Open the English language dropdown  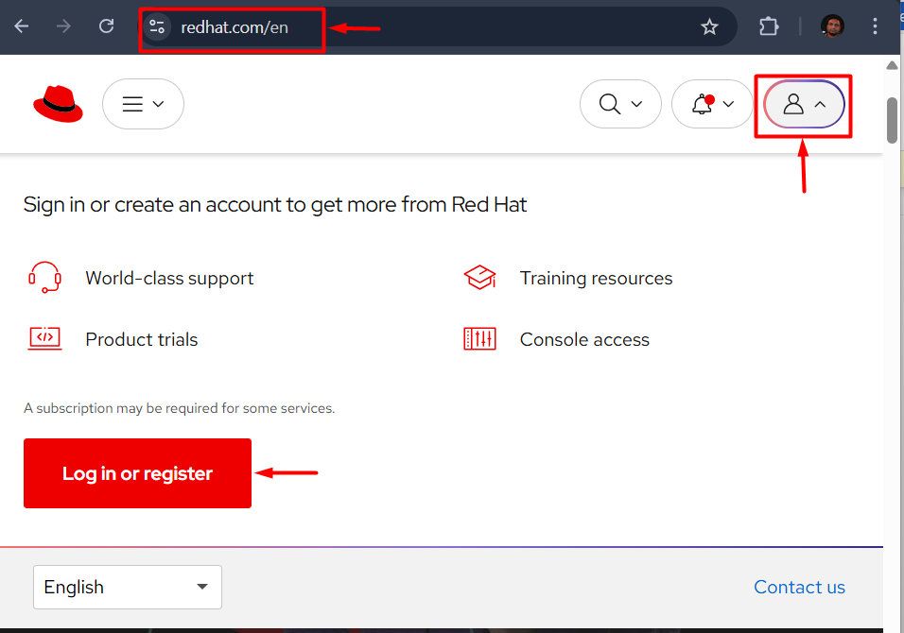pos(128,587)
